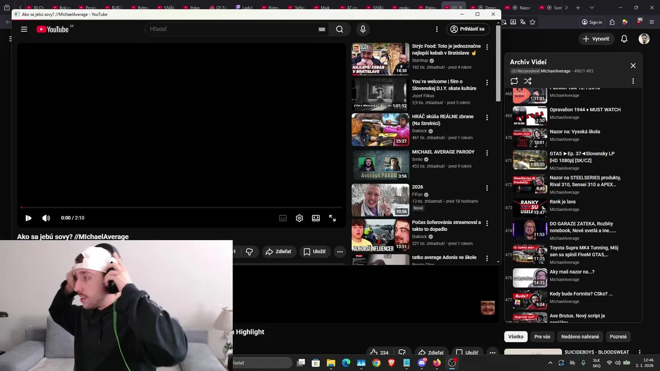Open options for HRÁČ skúša REÁLNE zbrane
The height and width of the screenshot is (371, 660).
(487, 117)
